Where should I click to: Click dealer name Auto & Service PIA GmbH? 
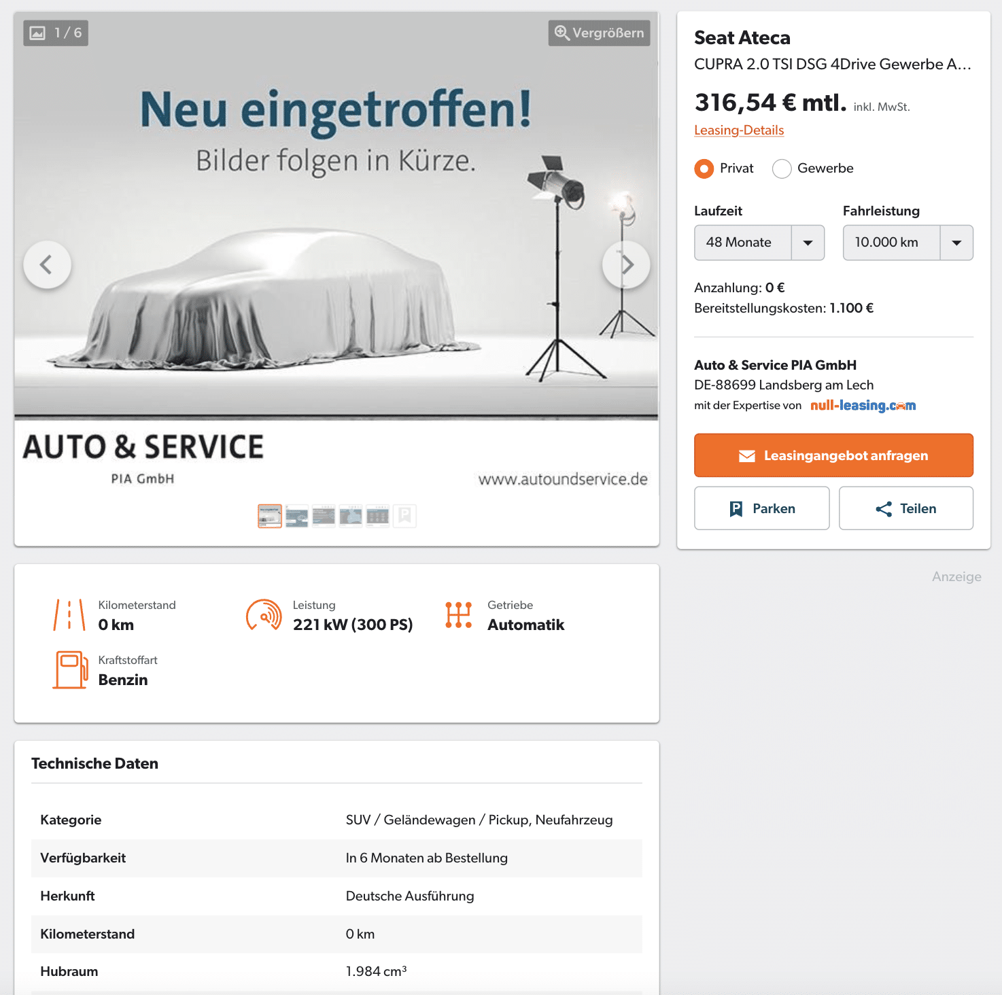[775, 366]
